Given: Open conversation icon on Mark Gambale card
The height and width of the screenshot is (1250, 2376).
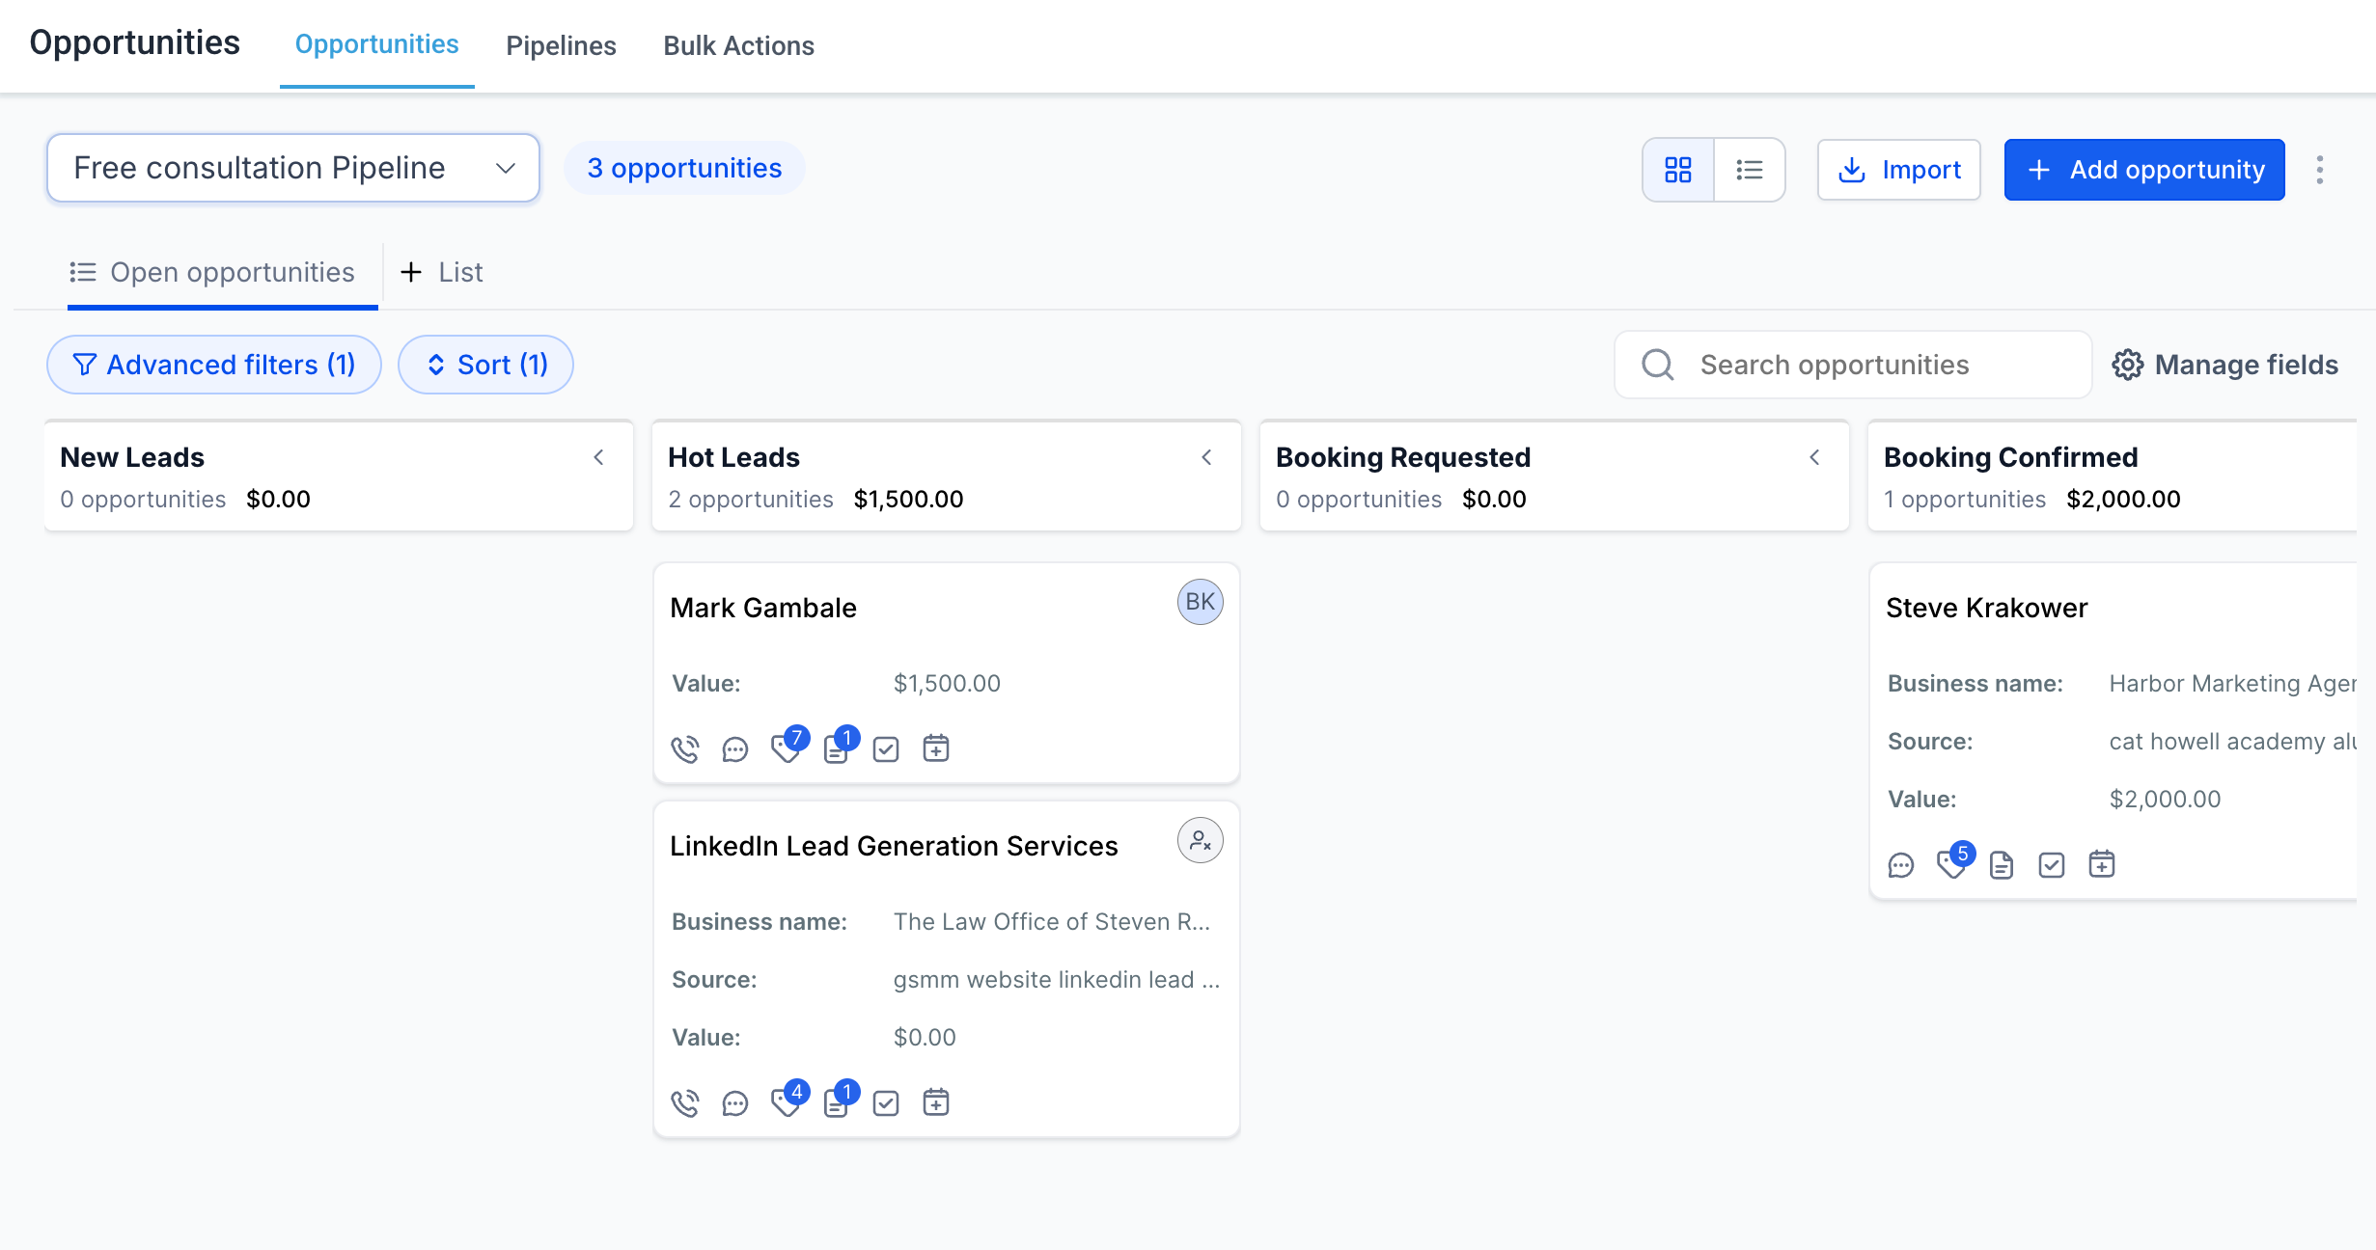Looking at the screenshot, I should (x=735, y=749).
